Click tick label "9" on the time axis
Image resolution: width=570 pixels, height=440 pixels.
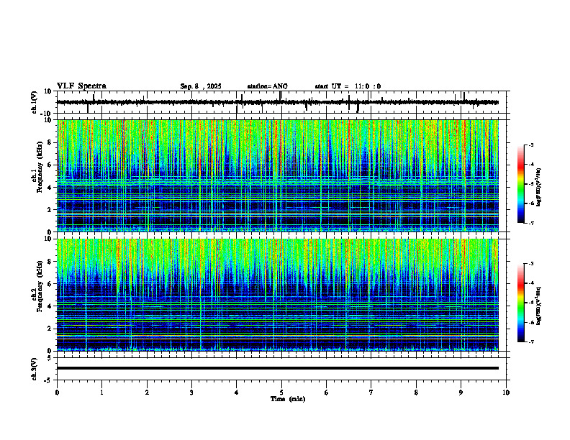(461, 393)
